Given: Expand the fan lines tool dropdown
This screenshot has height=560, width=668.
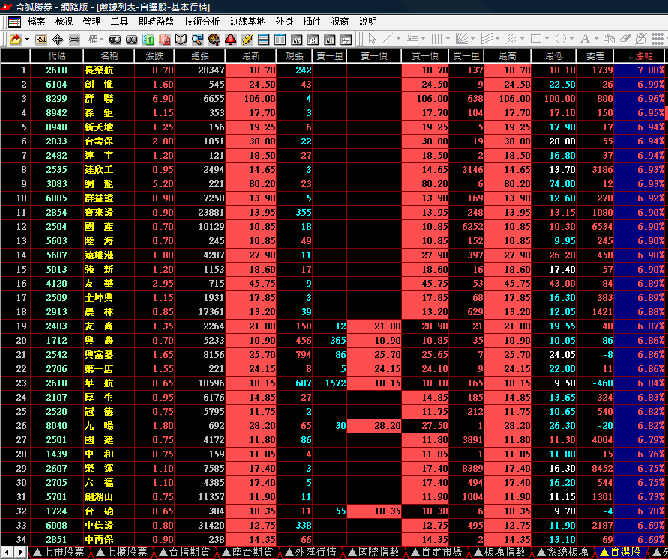Looking at the screenshot, I should pyautogui.click(x=472, y=39).
